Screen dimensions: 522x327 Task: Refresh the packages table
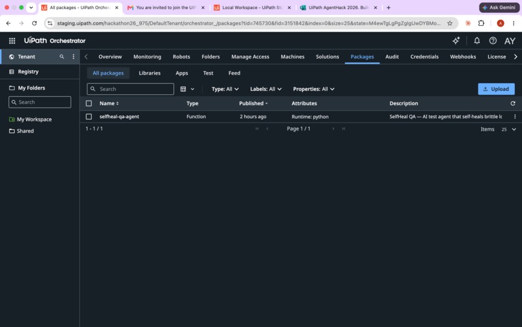point(513,103)
